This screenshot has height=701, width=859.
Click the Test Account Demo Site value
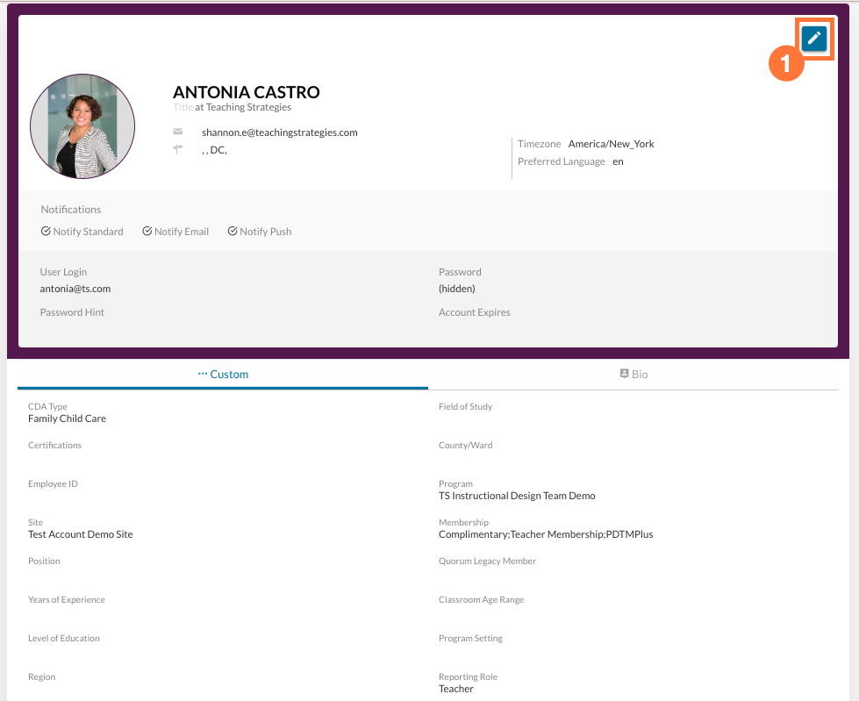click(80, 534)
